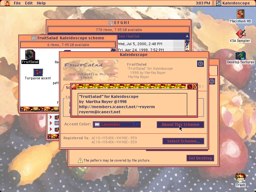Open the members.icanect.net/~royerm link

click(x=117, y=107)
